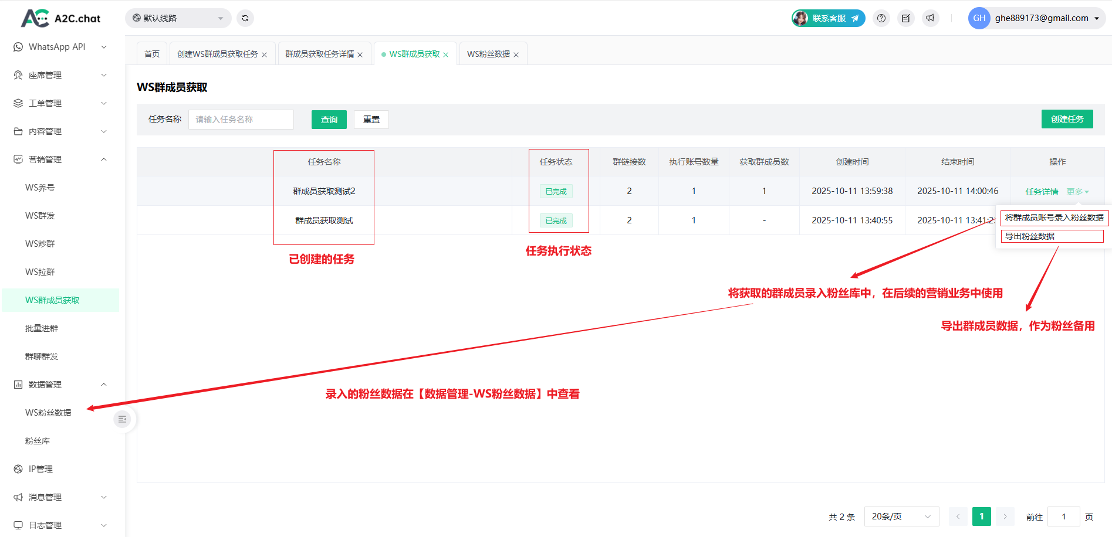The width and height of the screenshot is (1112, 537).
Task: Open the help question mark icon
Action: click(x=881, y=18)
